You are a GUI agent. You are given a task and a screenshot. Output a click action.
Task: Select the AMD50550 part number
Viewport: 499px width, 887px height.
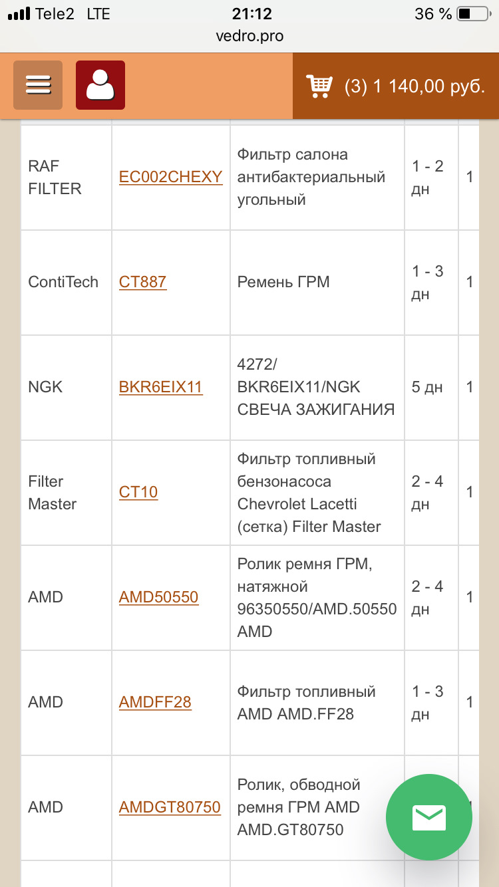pyautogui.click(x=158, y=597)
